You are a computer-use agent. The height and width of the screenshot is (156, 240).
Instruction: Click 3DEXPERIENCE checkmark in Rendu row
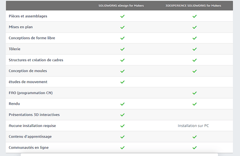click(x=194, y=104)
